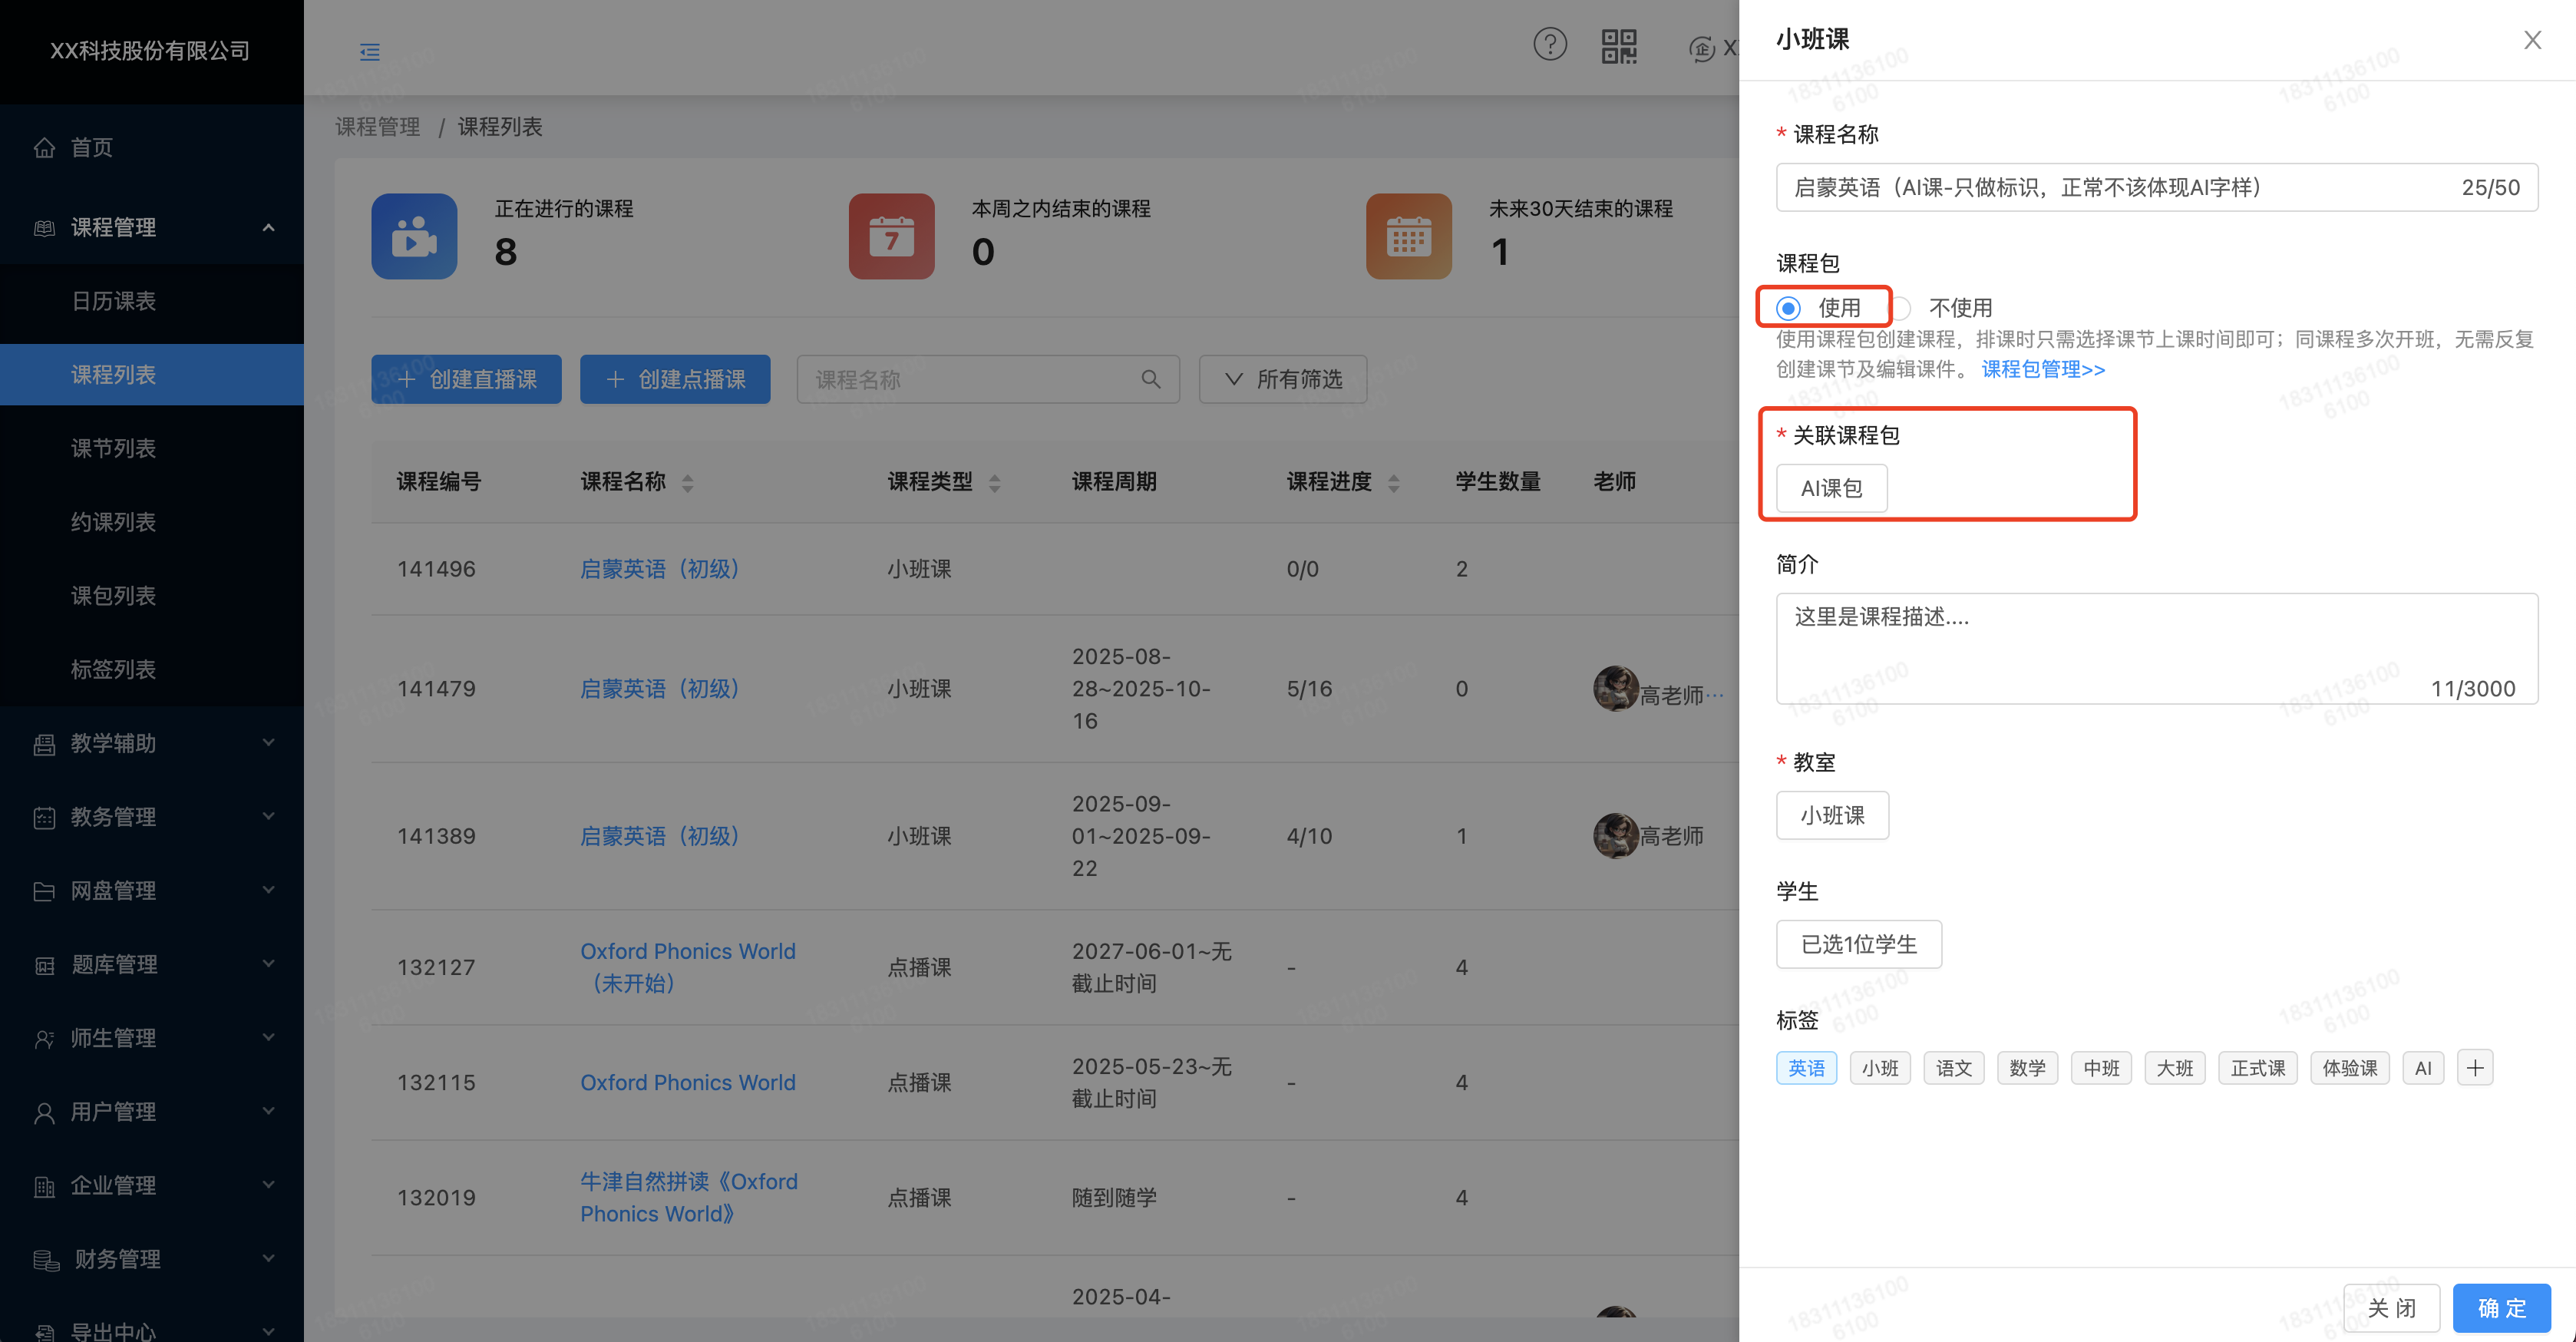Select the 不使用 radio button
2576x1342 pixels.
1901,308
